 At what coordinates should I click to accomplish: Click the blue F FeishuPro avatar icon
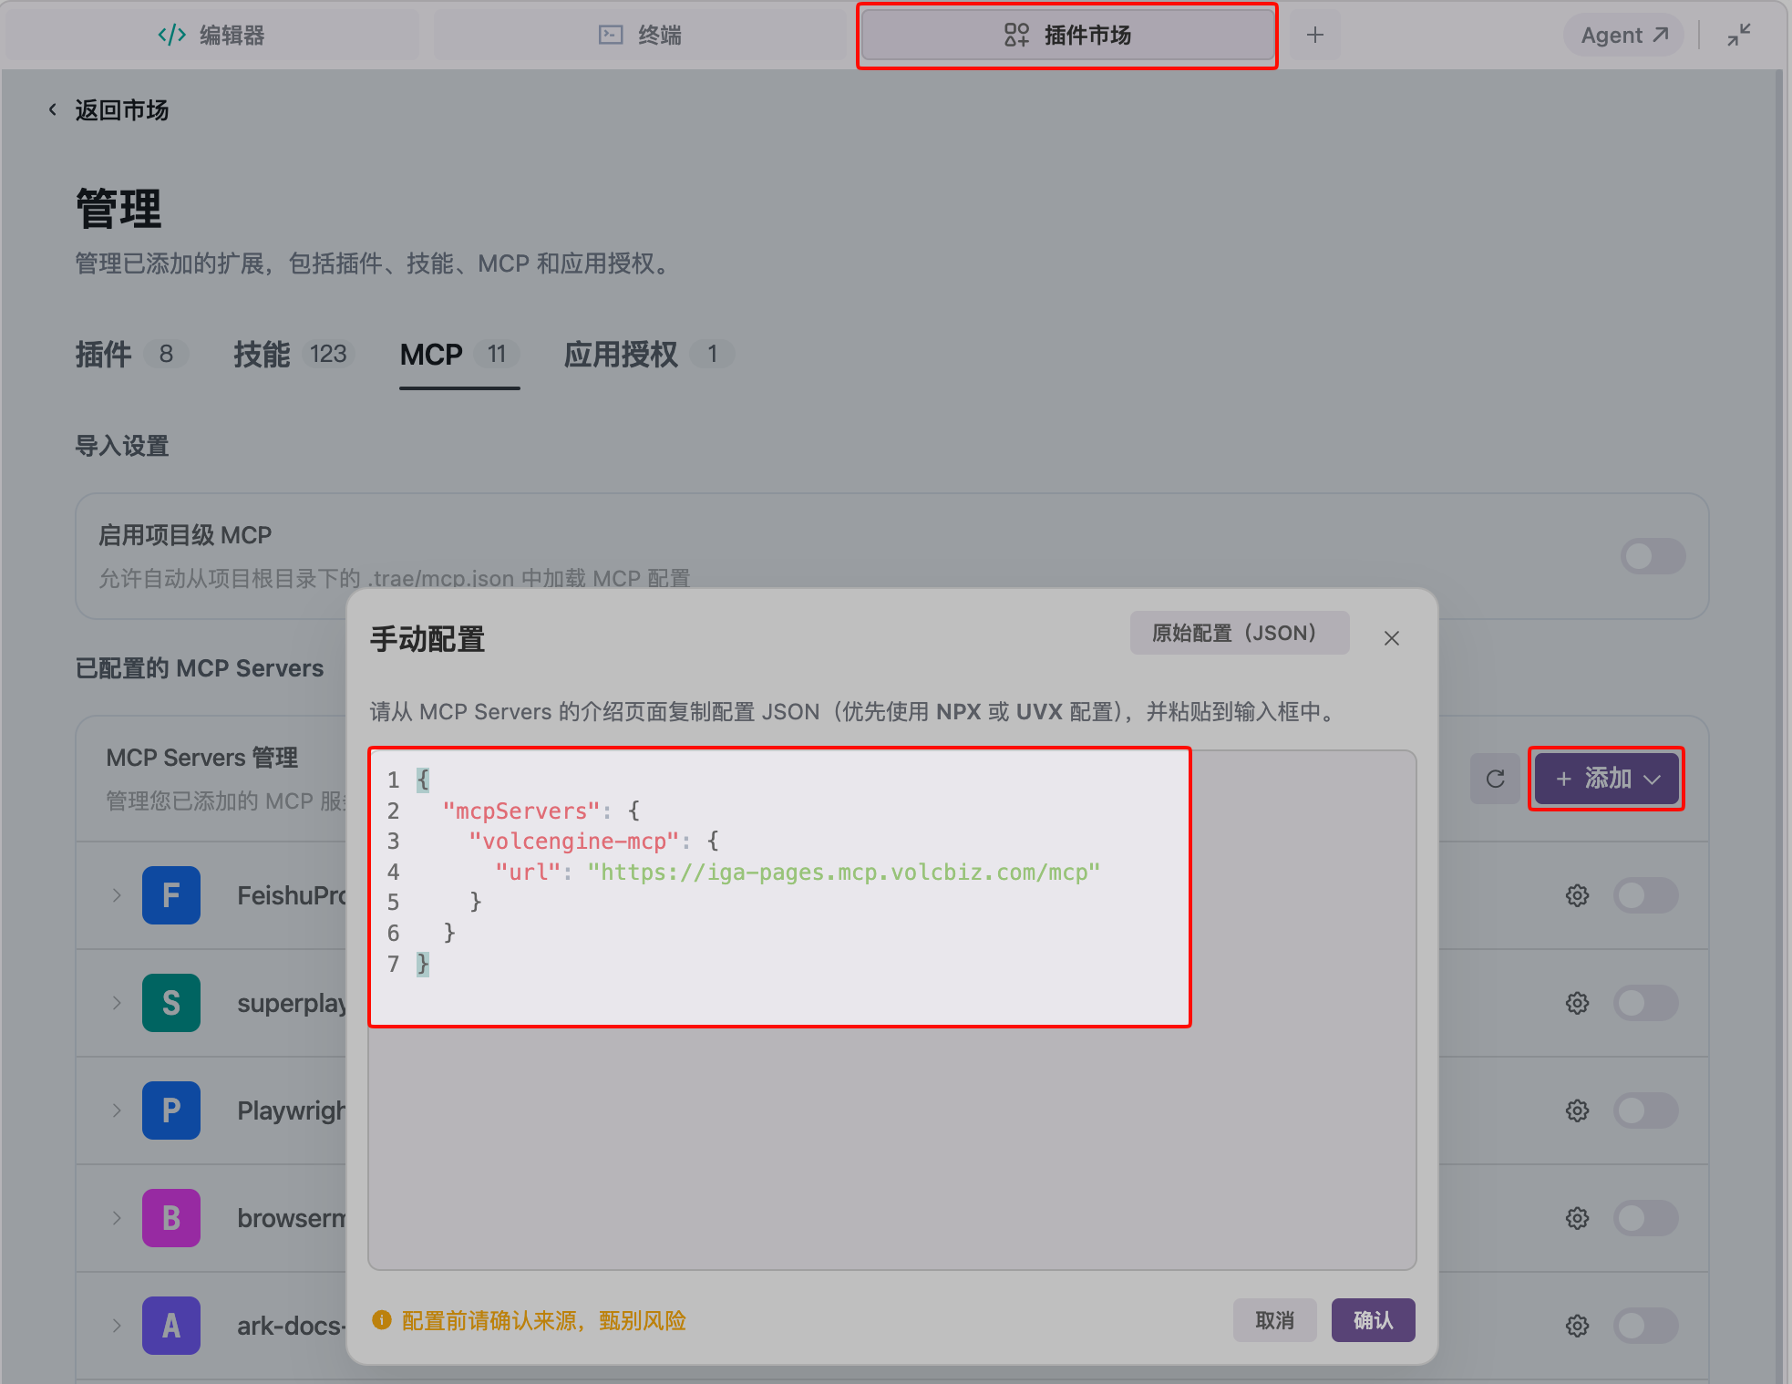coord(171,895)
